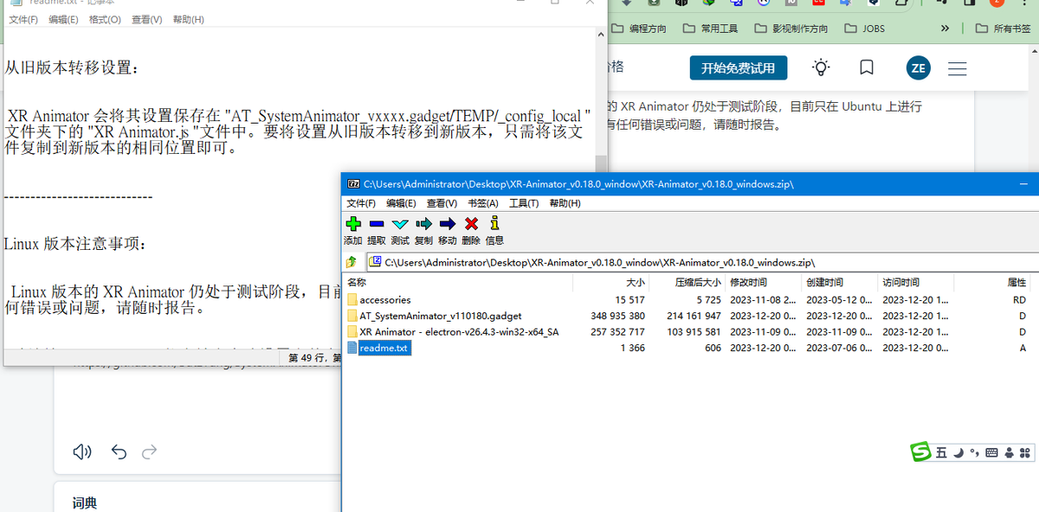
Task: Click the Move (移动) arrow icon in 7-Zip
Action: click(447, 224)
